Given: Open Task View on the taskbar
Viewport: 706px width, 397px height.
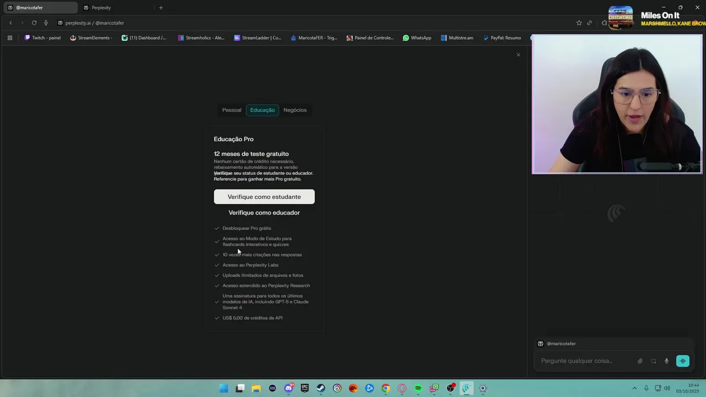Looking at the screenshot, I should coord(240,388).
